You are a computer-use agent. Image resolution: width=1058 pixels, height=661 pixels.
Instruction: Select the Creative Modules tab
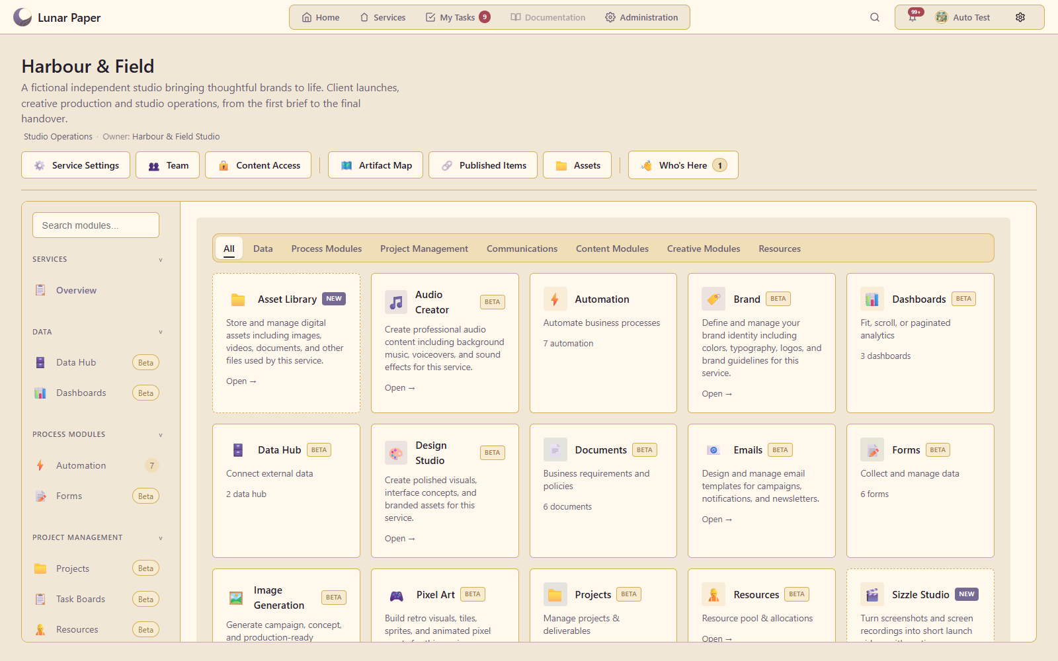pyautogui.click(x=704, y=249)
